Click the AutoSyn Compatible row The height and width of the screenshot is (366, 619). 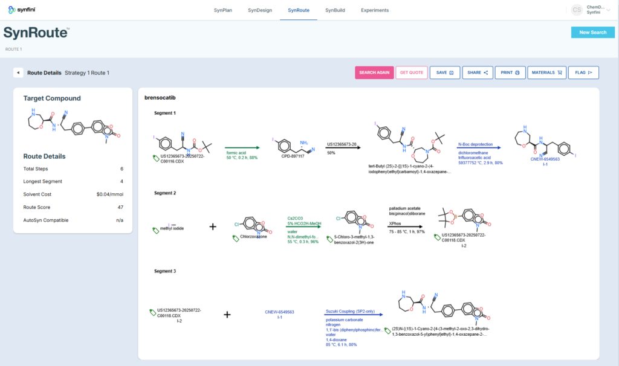pyautogui.click(x=73, y=220)
